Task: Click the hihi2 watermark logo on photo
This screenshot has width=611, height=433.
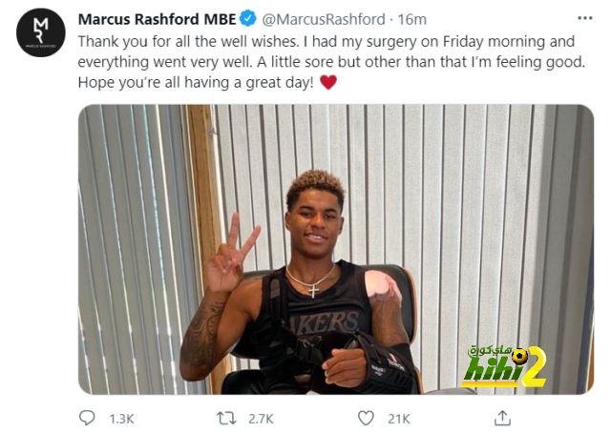Action: [504, 366]
